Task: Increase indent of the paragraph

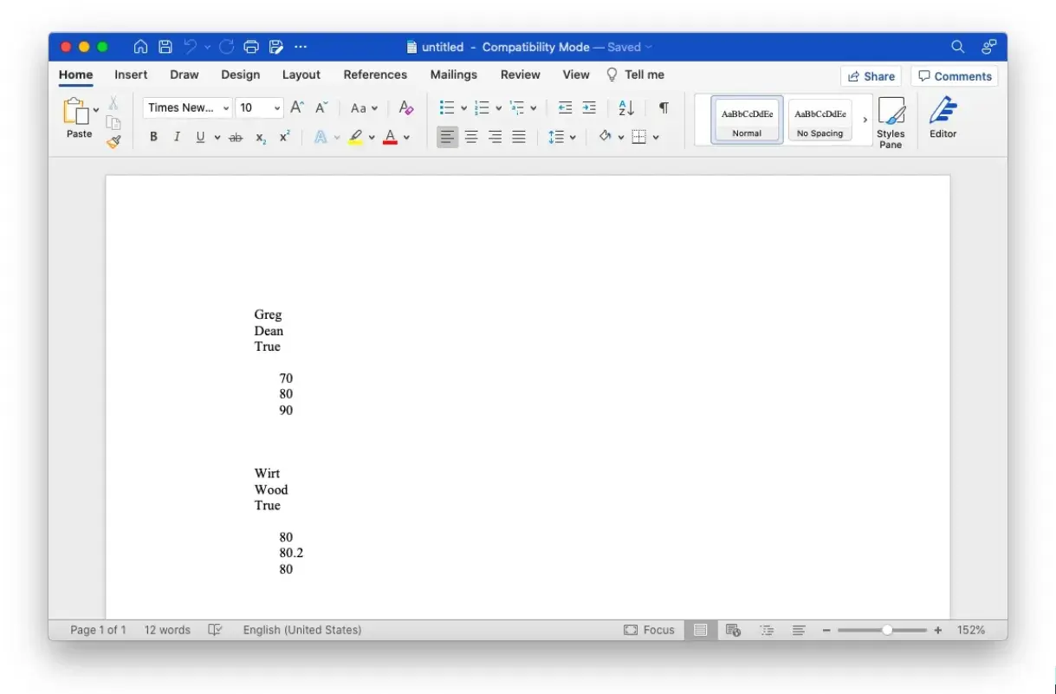Action: click(x=589, y=107)
